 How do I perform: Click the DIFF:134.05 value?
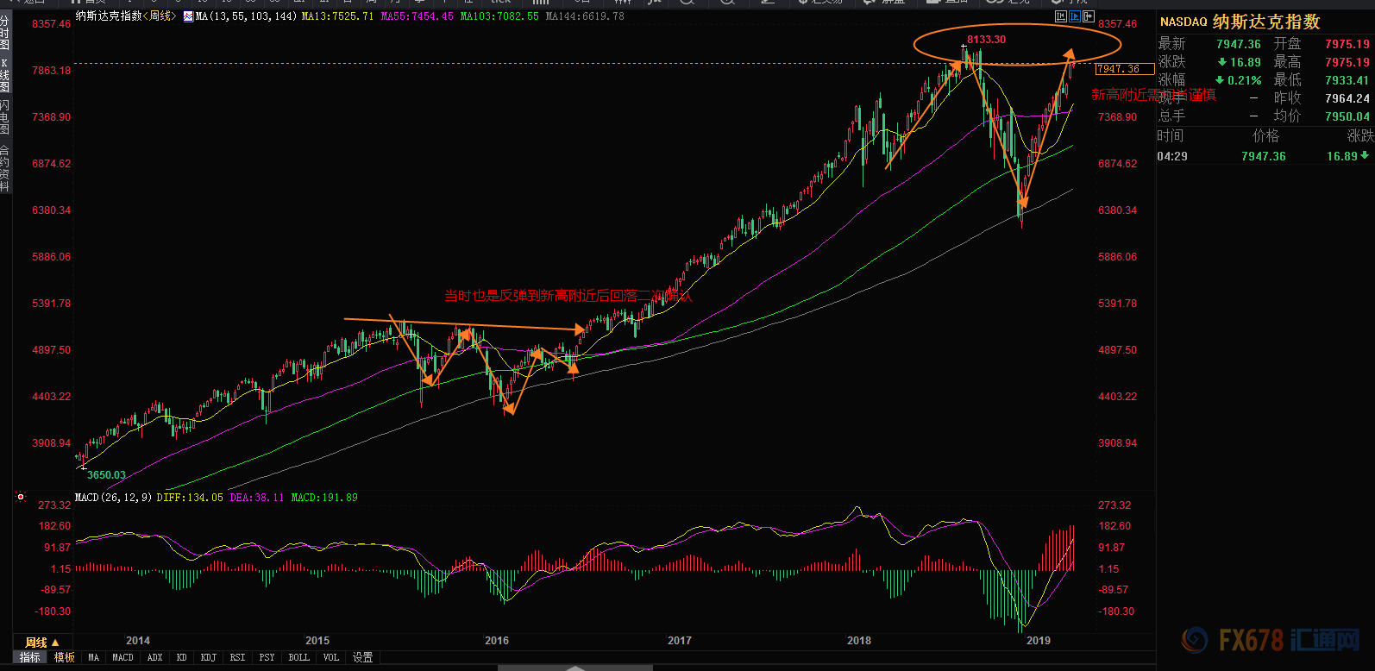click(190, 498)
